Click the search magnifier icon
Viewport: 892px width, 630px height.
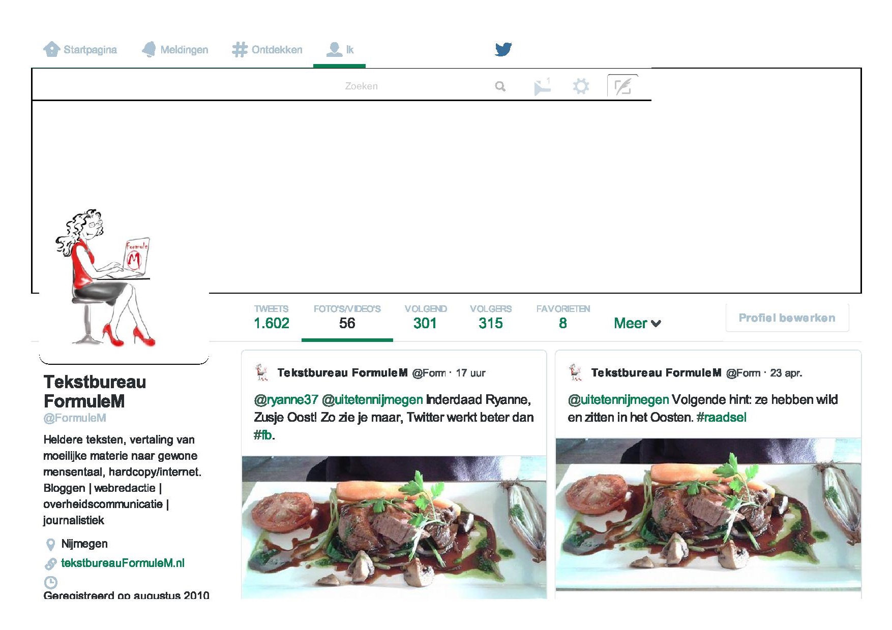[x=500, y=86]
